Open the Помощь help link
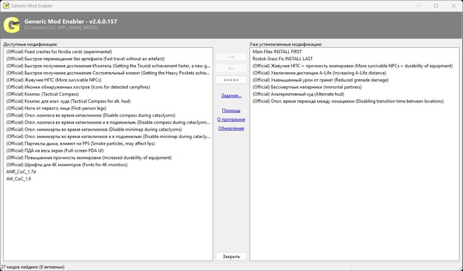Image resolution: width=463 pixels, height=271 pixels. pos(231,110)
